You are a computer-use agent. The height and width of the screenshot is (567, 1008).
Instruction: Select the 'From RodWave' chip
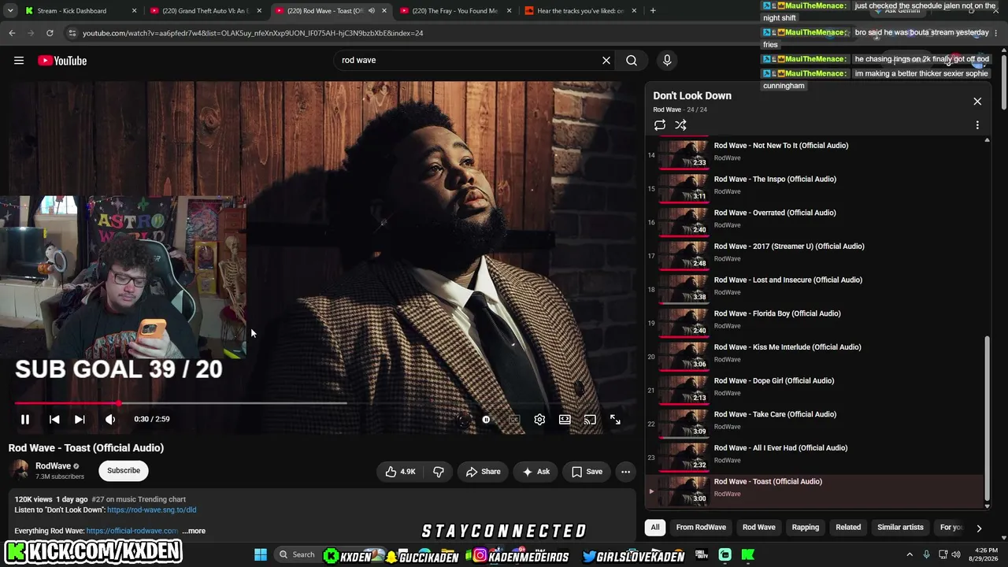coord(701,528)
